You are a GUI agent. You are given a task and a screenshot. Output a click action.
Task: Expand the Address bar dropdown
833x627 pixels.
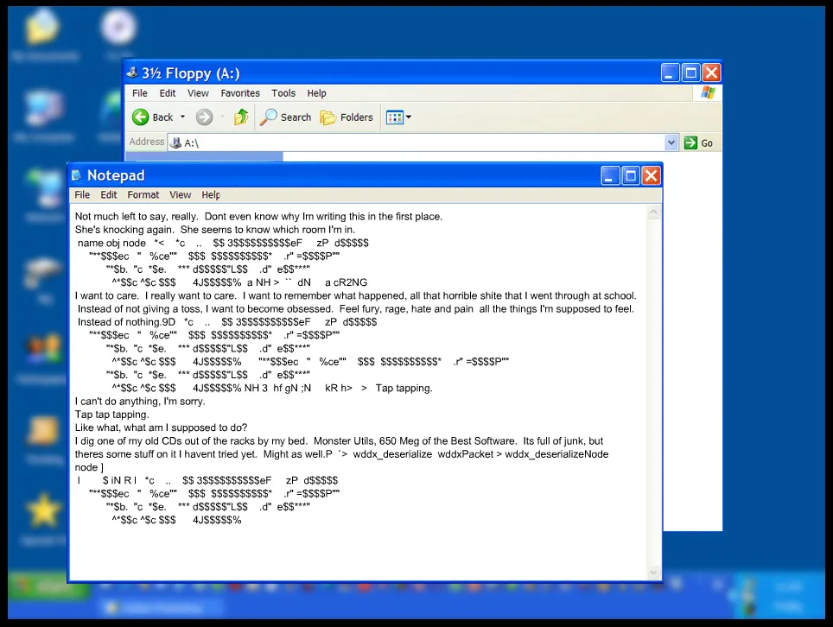(671, 142)
